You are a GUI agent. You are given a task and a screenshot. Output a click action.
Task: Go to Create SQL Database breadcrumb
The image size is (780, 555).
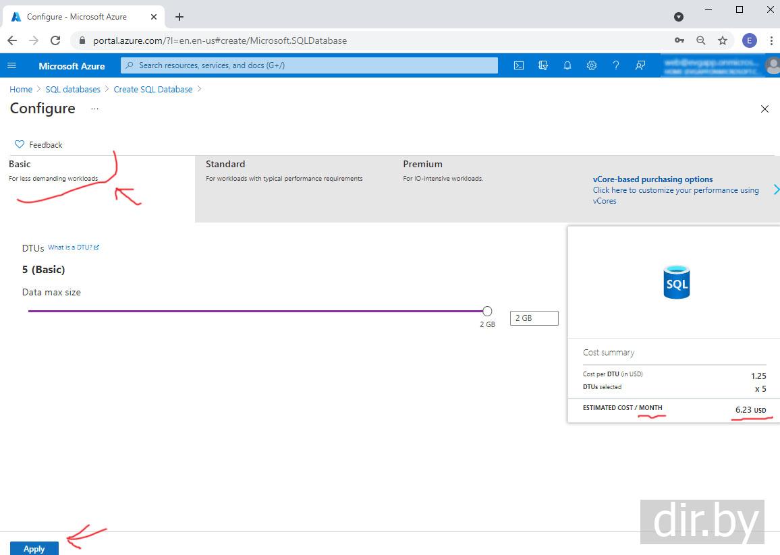click(153, 90)
